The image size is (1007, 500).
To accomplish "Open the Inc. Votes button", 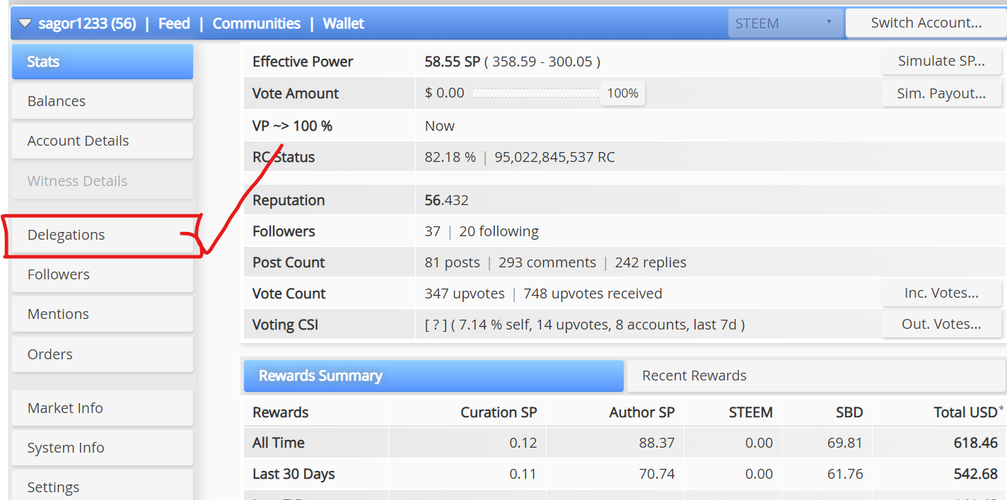I will [x=941, y=293].
